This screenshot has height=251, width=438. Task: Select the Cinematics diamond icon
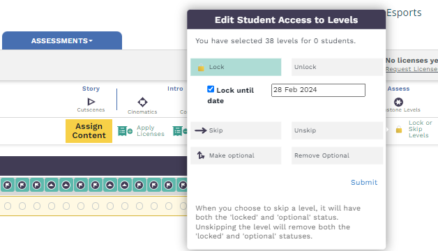(142, 102)
